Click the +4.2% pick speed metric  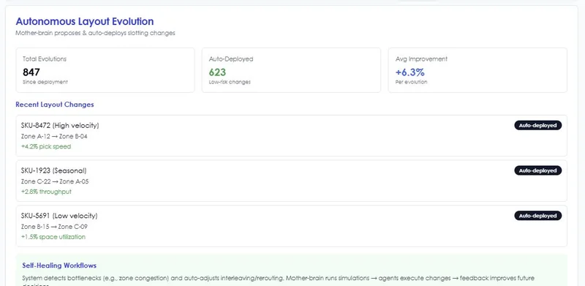click(x=46, y=147)
